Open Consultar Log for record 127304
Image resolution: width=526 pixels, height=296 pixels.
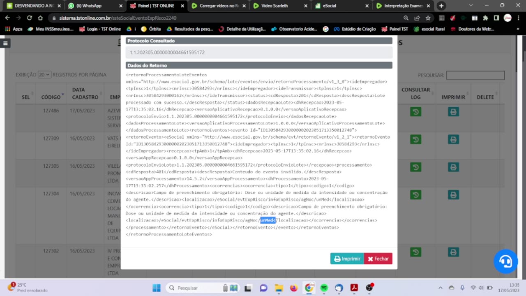pyautogui.click(x=415, y=194)
